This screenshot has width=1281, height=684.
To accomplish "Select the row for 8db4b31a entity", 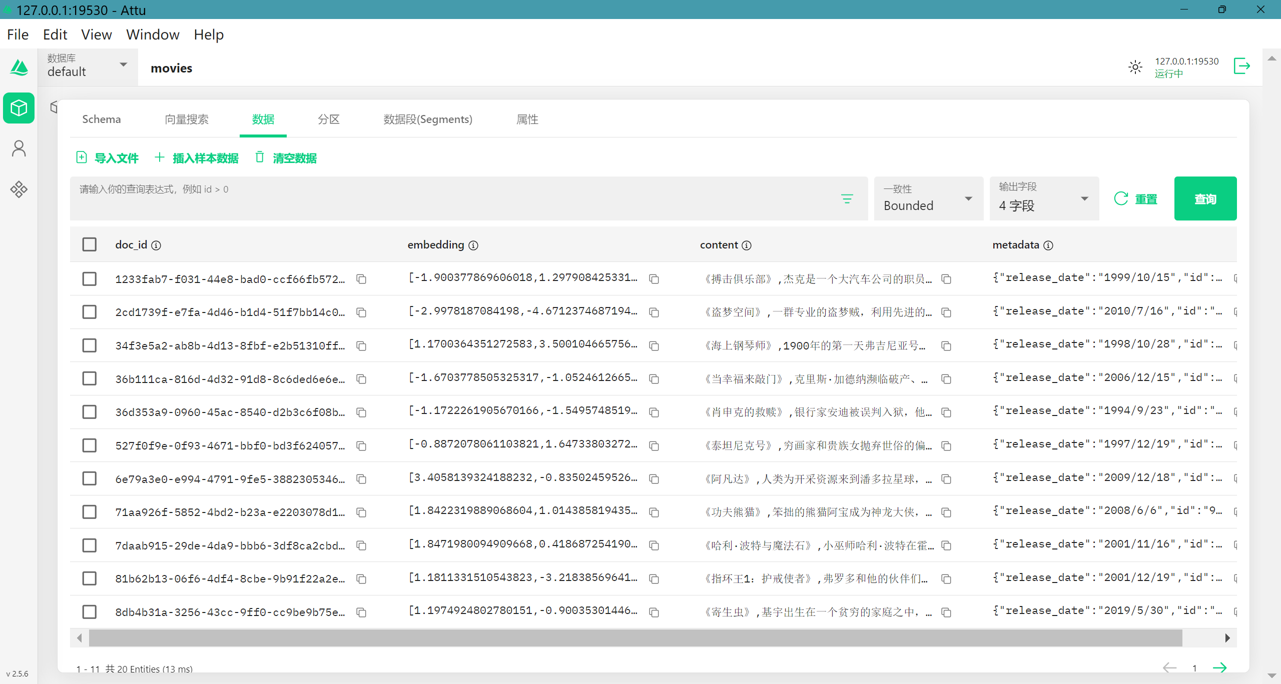I will [x=90, y=612].
